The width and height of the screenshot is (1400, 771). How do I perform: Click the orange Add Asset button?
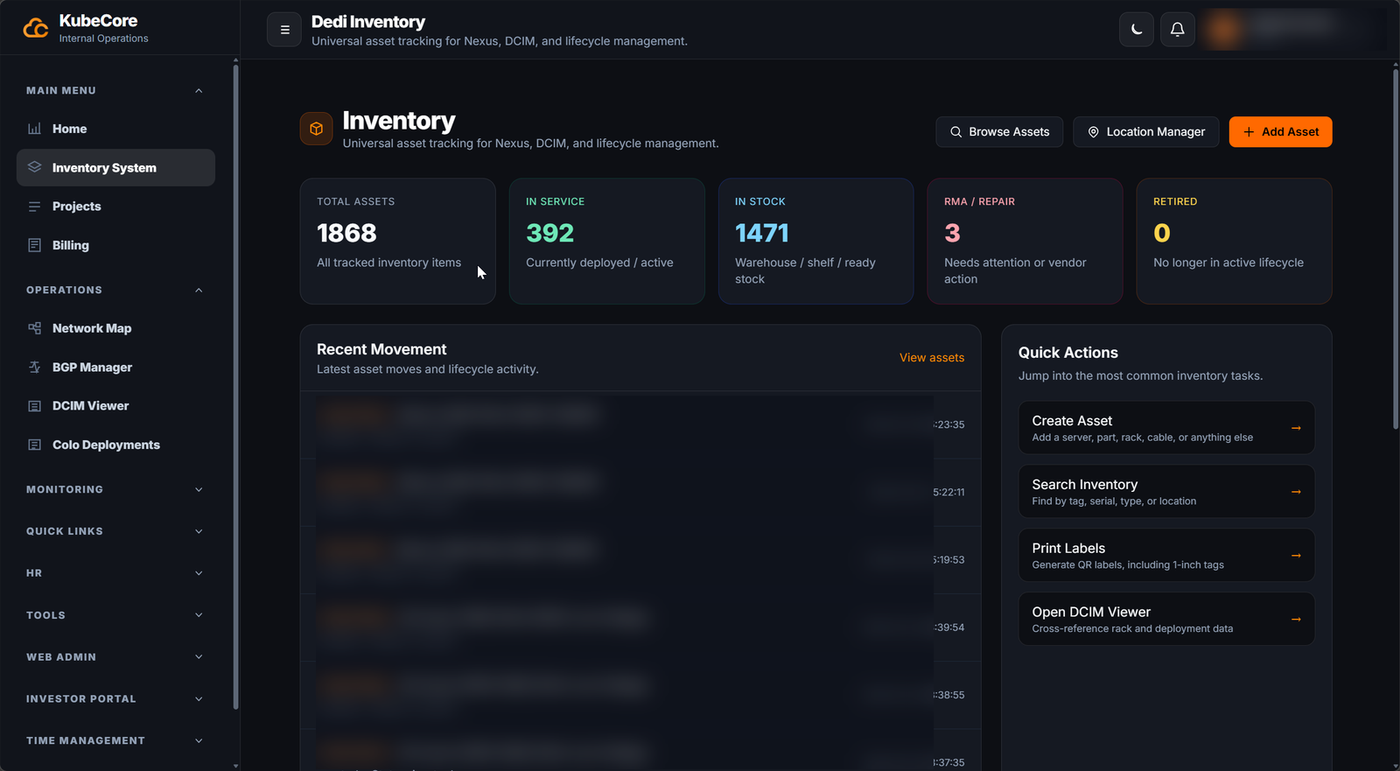[1281, 132]
